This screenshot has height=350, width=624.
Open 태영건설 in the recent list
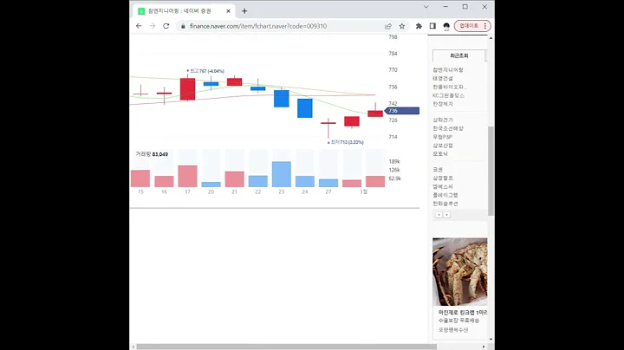tap(443, 78)
